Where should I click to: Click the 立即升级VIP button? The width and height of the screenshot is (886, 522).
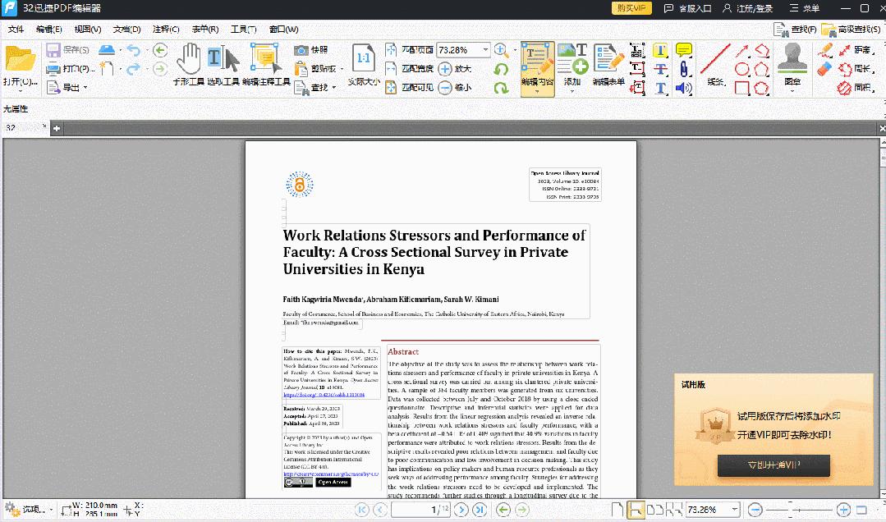click(773, 465)
